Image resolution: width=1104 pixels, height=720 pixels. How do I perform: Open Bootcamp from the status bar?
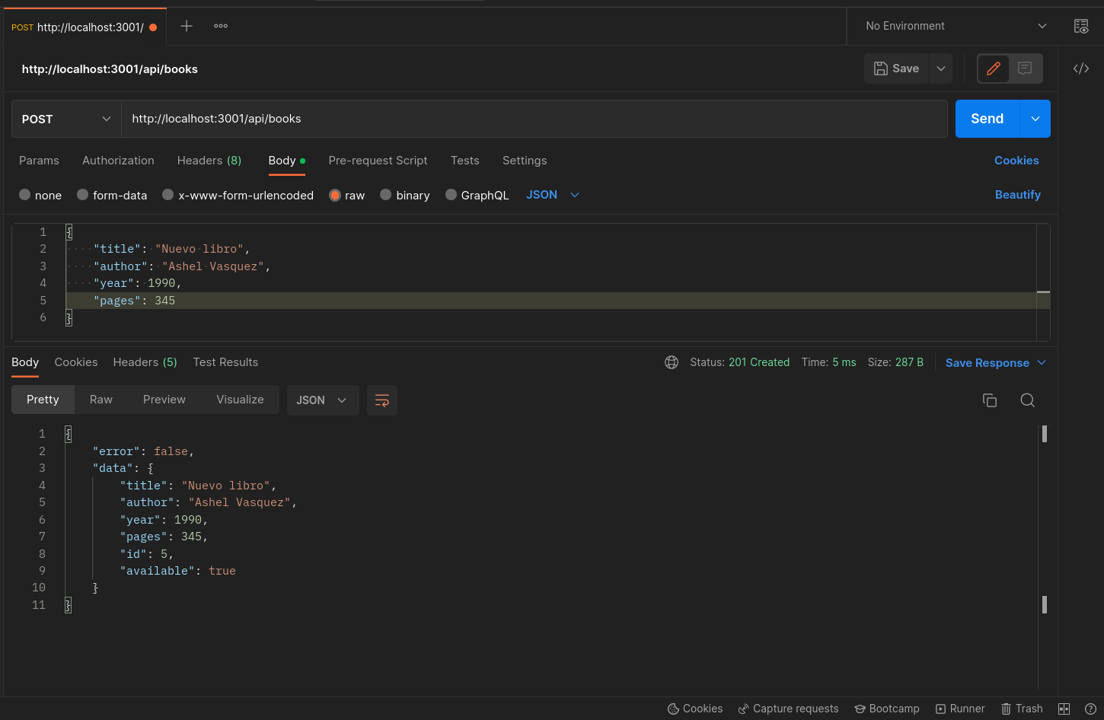pyautogui.click(x=887, y=709)
